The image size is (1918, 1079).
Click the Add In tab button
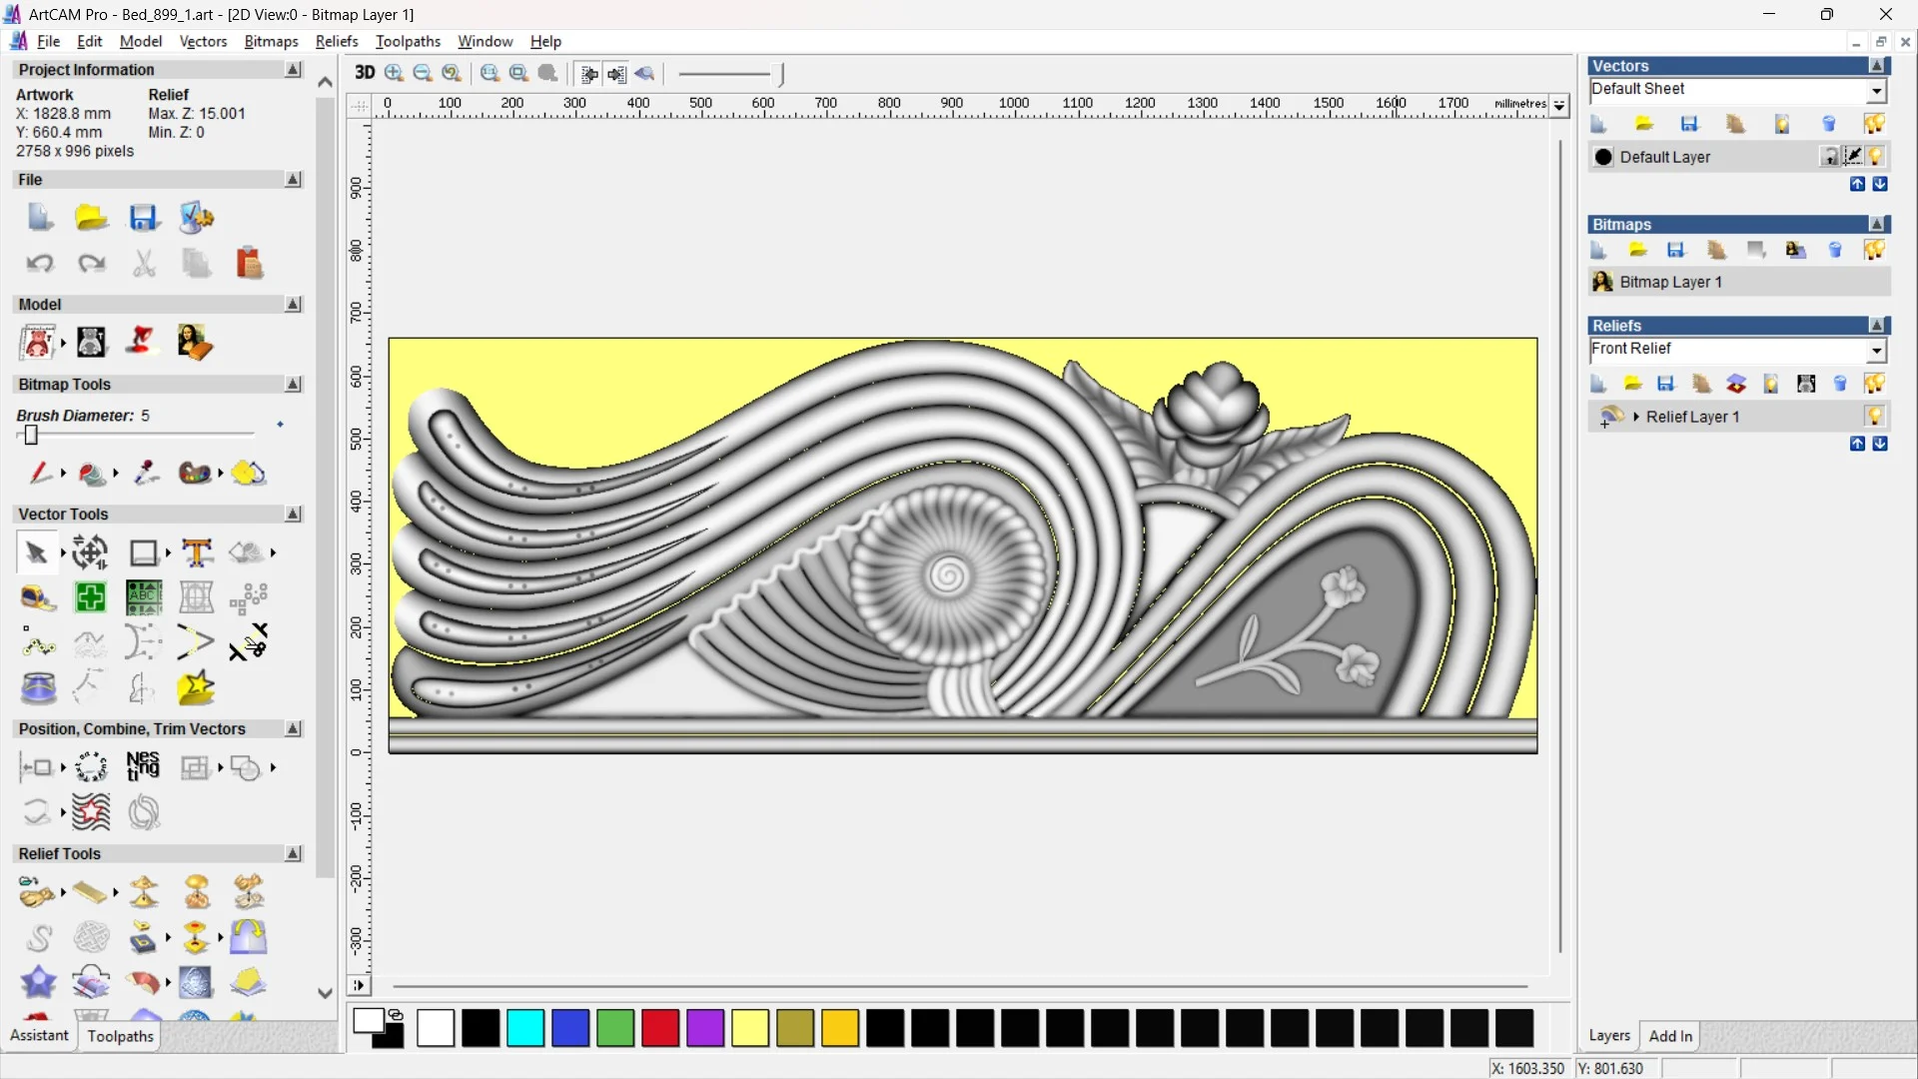point(1670,1036)
